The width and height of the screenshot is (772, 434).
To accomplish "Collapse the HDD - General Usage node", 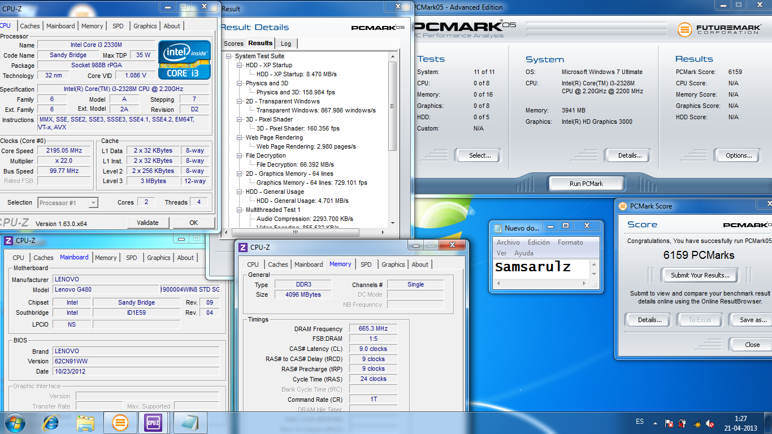I will 240,192.
